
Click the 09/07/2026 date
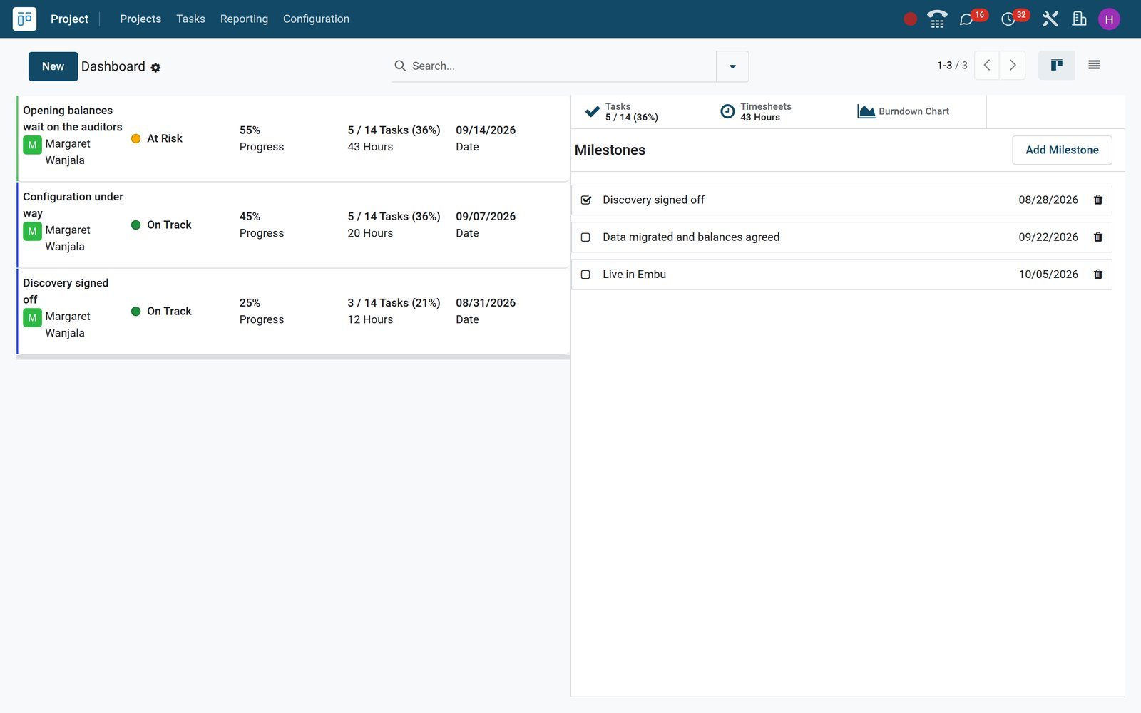486,217
